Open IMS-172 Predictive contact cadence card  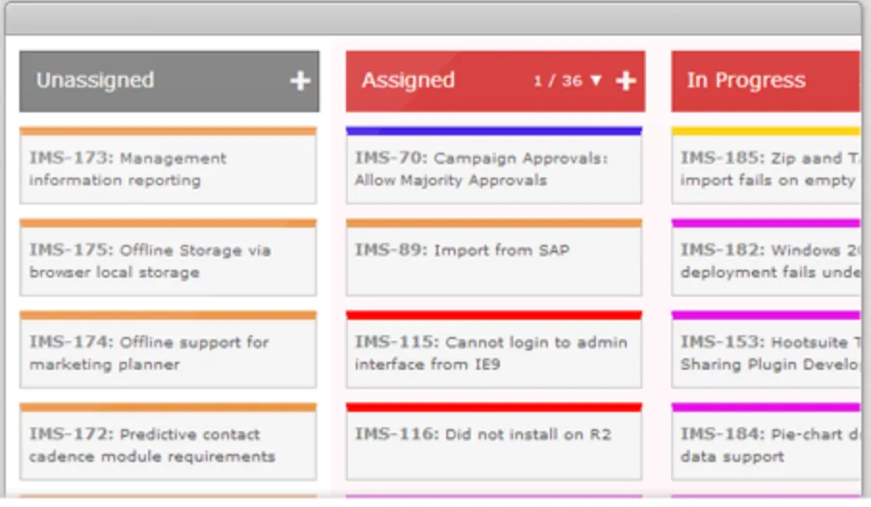point(167,446)
